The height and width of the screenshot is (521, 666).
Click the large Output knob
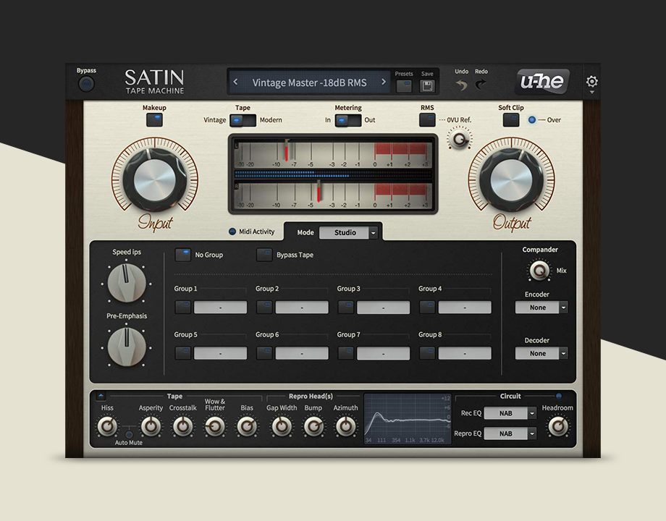point(511,180)
